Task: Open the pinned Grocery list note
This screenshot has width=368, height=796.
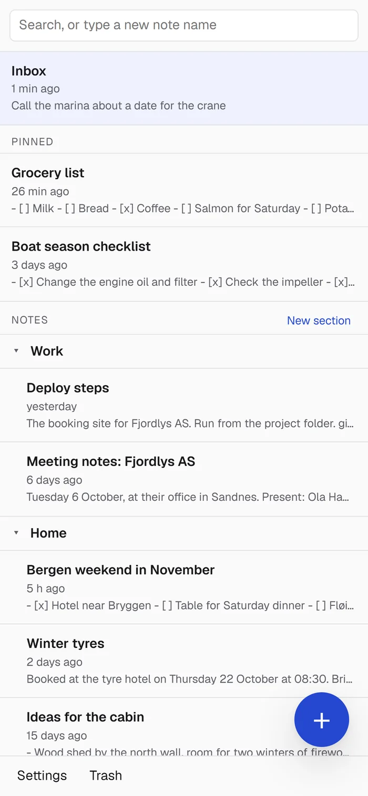Action: click(184, 190)
